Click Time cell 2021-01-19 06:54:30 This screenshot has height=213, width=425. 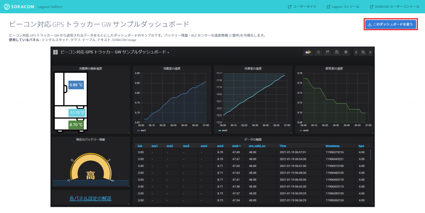(293, 159)
